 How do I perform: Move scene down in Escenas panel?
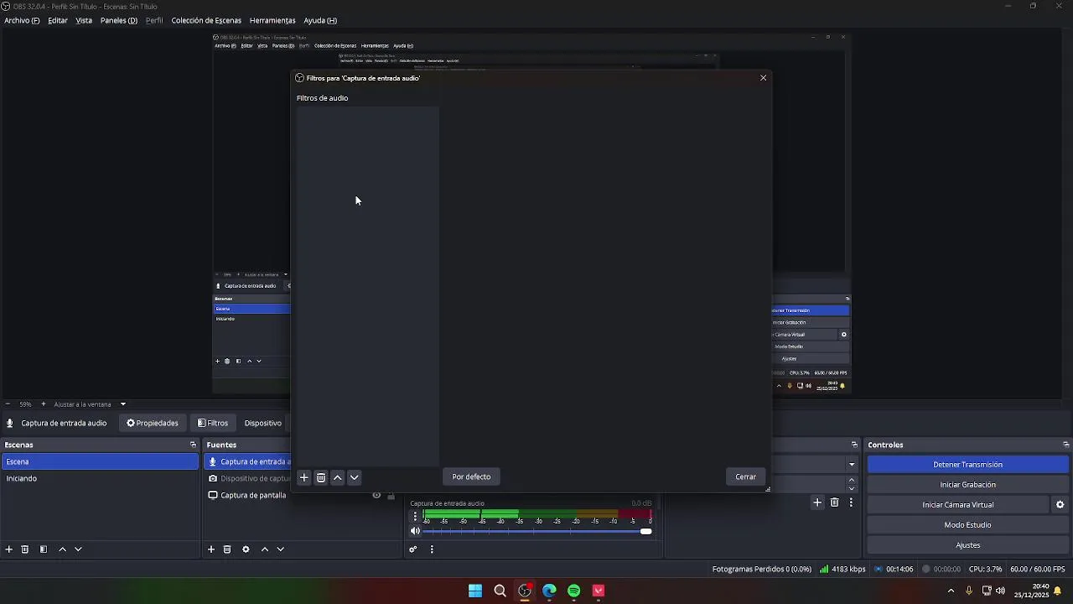tap(78, 549)
